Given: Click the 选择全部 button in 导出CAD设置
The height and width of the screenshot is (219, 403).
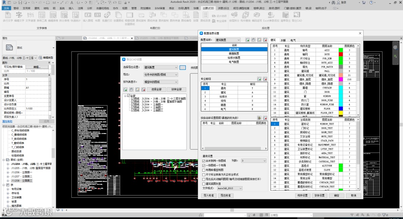Looking at the screenshot, I should (156, 90).
